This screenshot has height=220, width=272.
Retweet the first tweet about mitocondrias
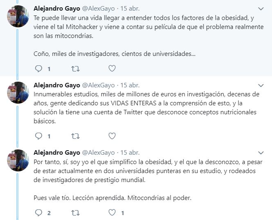pyautogui.click(x=75, y=69)
